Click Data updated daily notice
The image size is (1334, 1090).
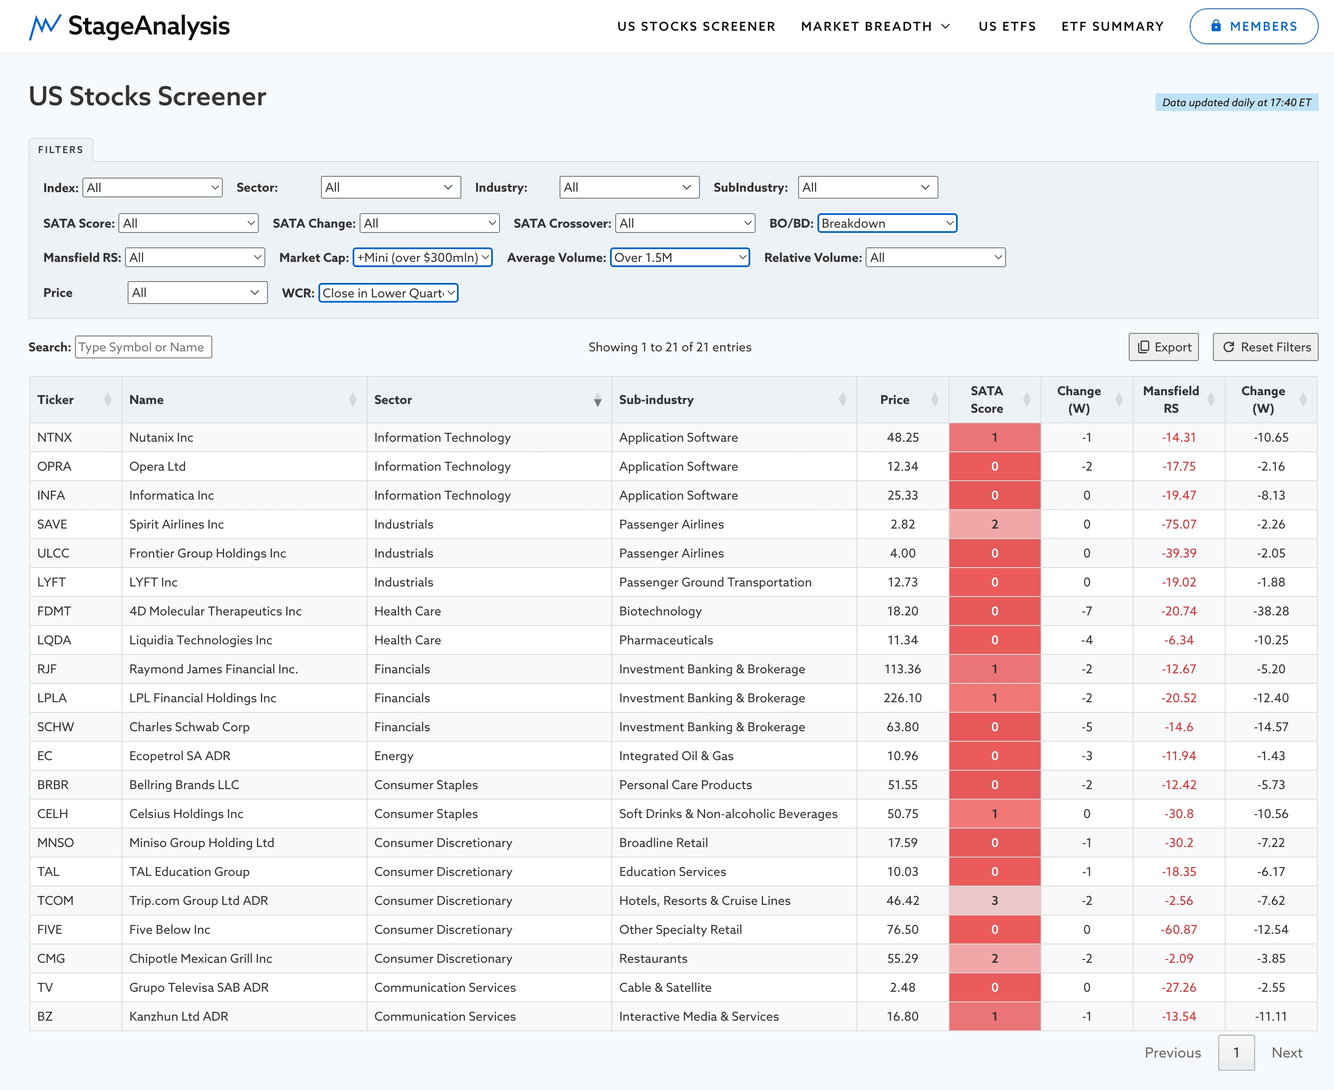1236,102
